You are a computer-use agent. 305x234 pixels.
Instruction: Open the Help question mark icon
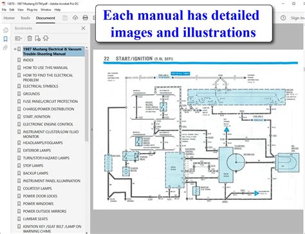(x=283, y=18)
